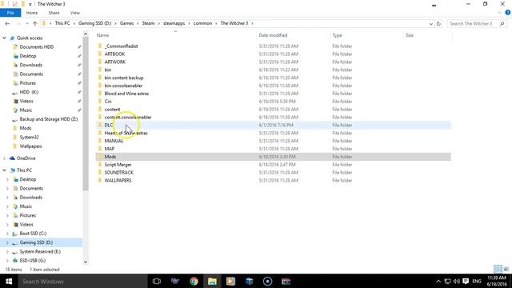Switch to Large icons view layout icon
512x288 pixels.
pos(506,269)
